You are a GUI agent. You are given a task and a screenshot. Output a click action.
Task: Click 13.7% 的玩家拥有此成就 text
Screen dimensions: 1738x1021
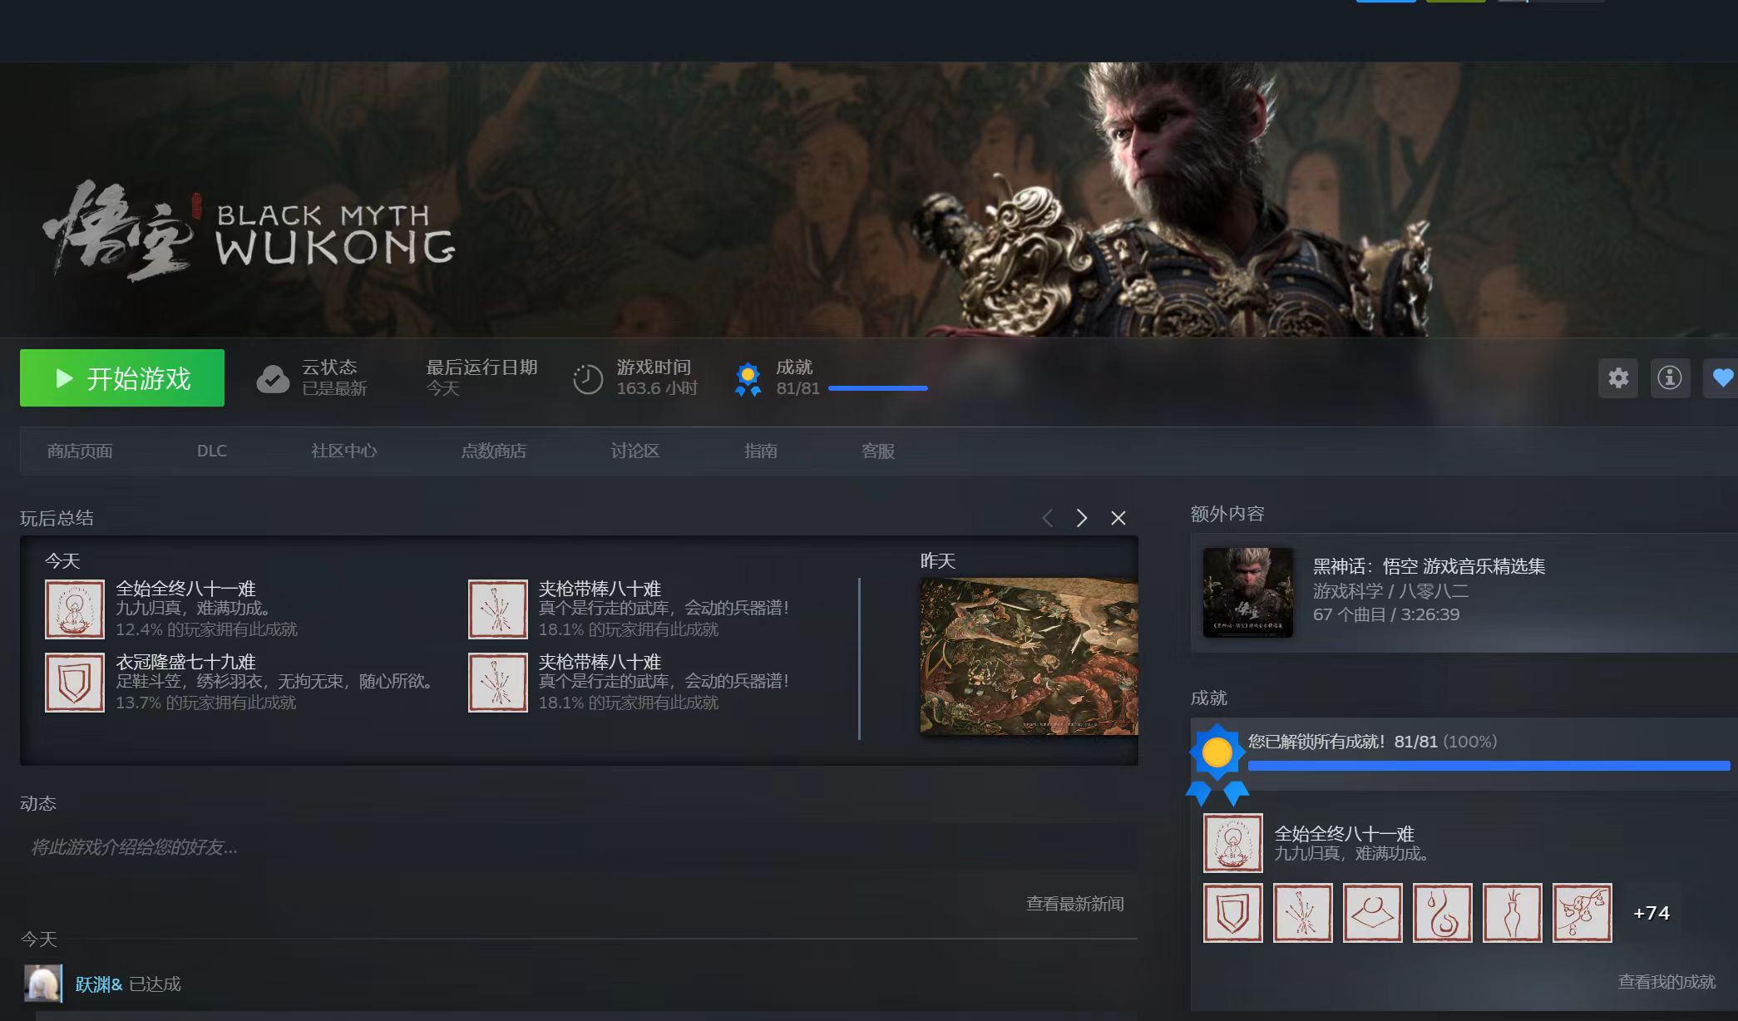point(206,703)
